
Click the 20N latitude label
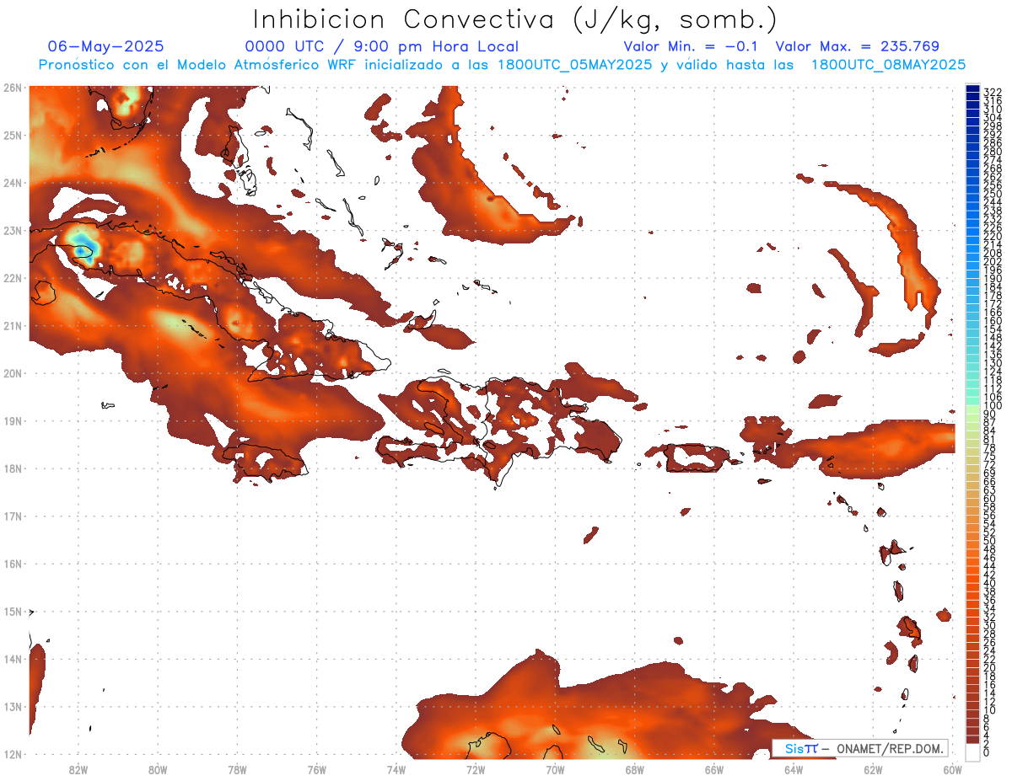click(x=12, y=373)
